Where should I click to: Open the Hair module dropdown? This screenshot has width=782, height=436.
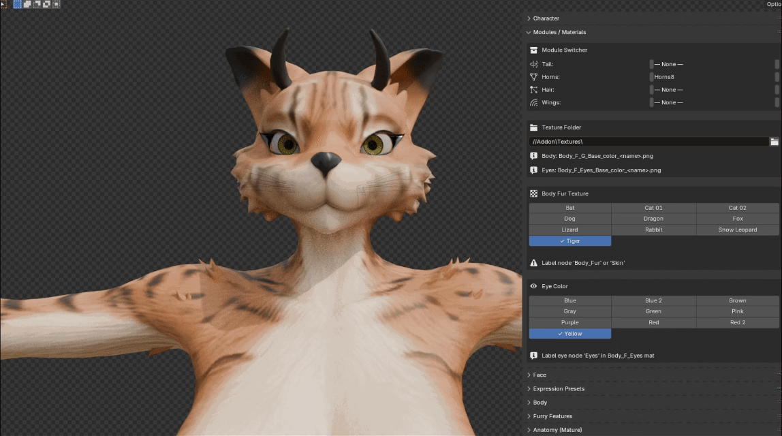[x=714, y=90]
